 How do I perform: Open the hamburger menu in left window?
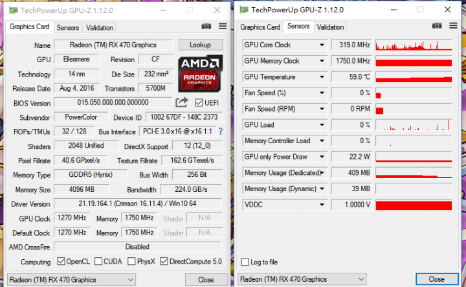pyautogui.click(x=223, y=26)
